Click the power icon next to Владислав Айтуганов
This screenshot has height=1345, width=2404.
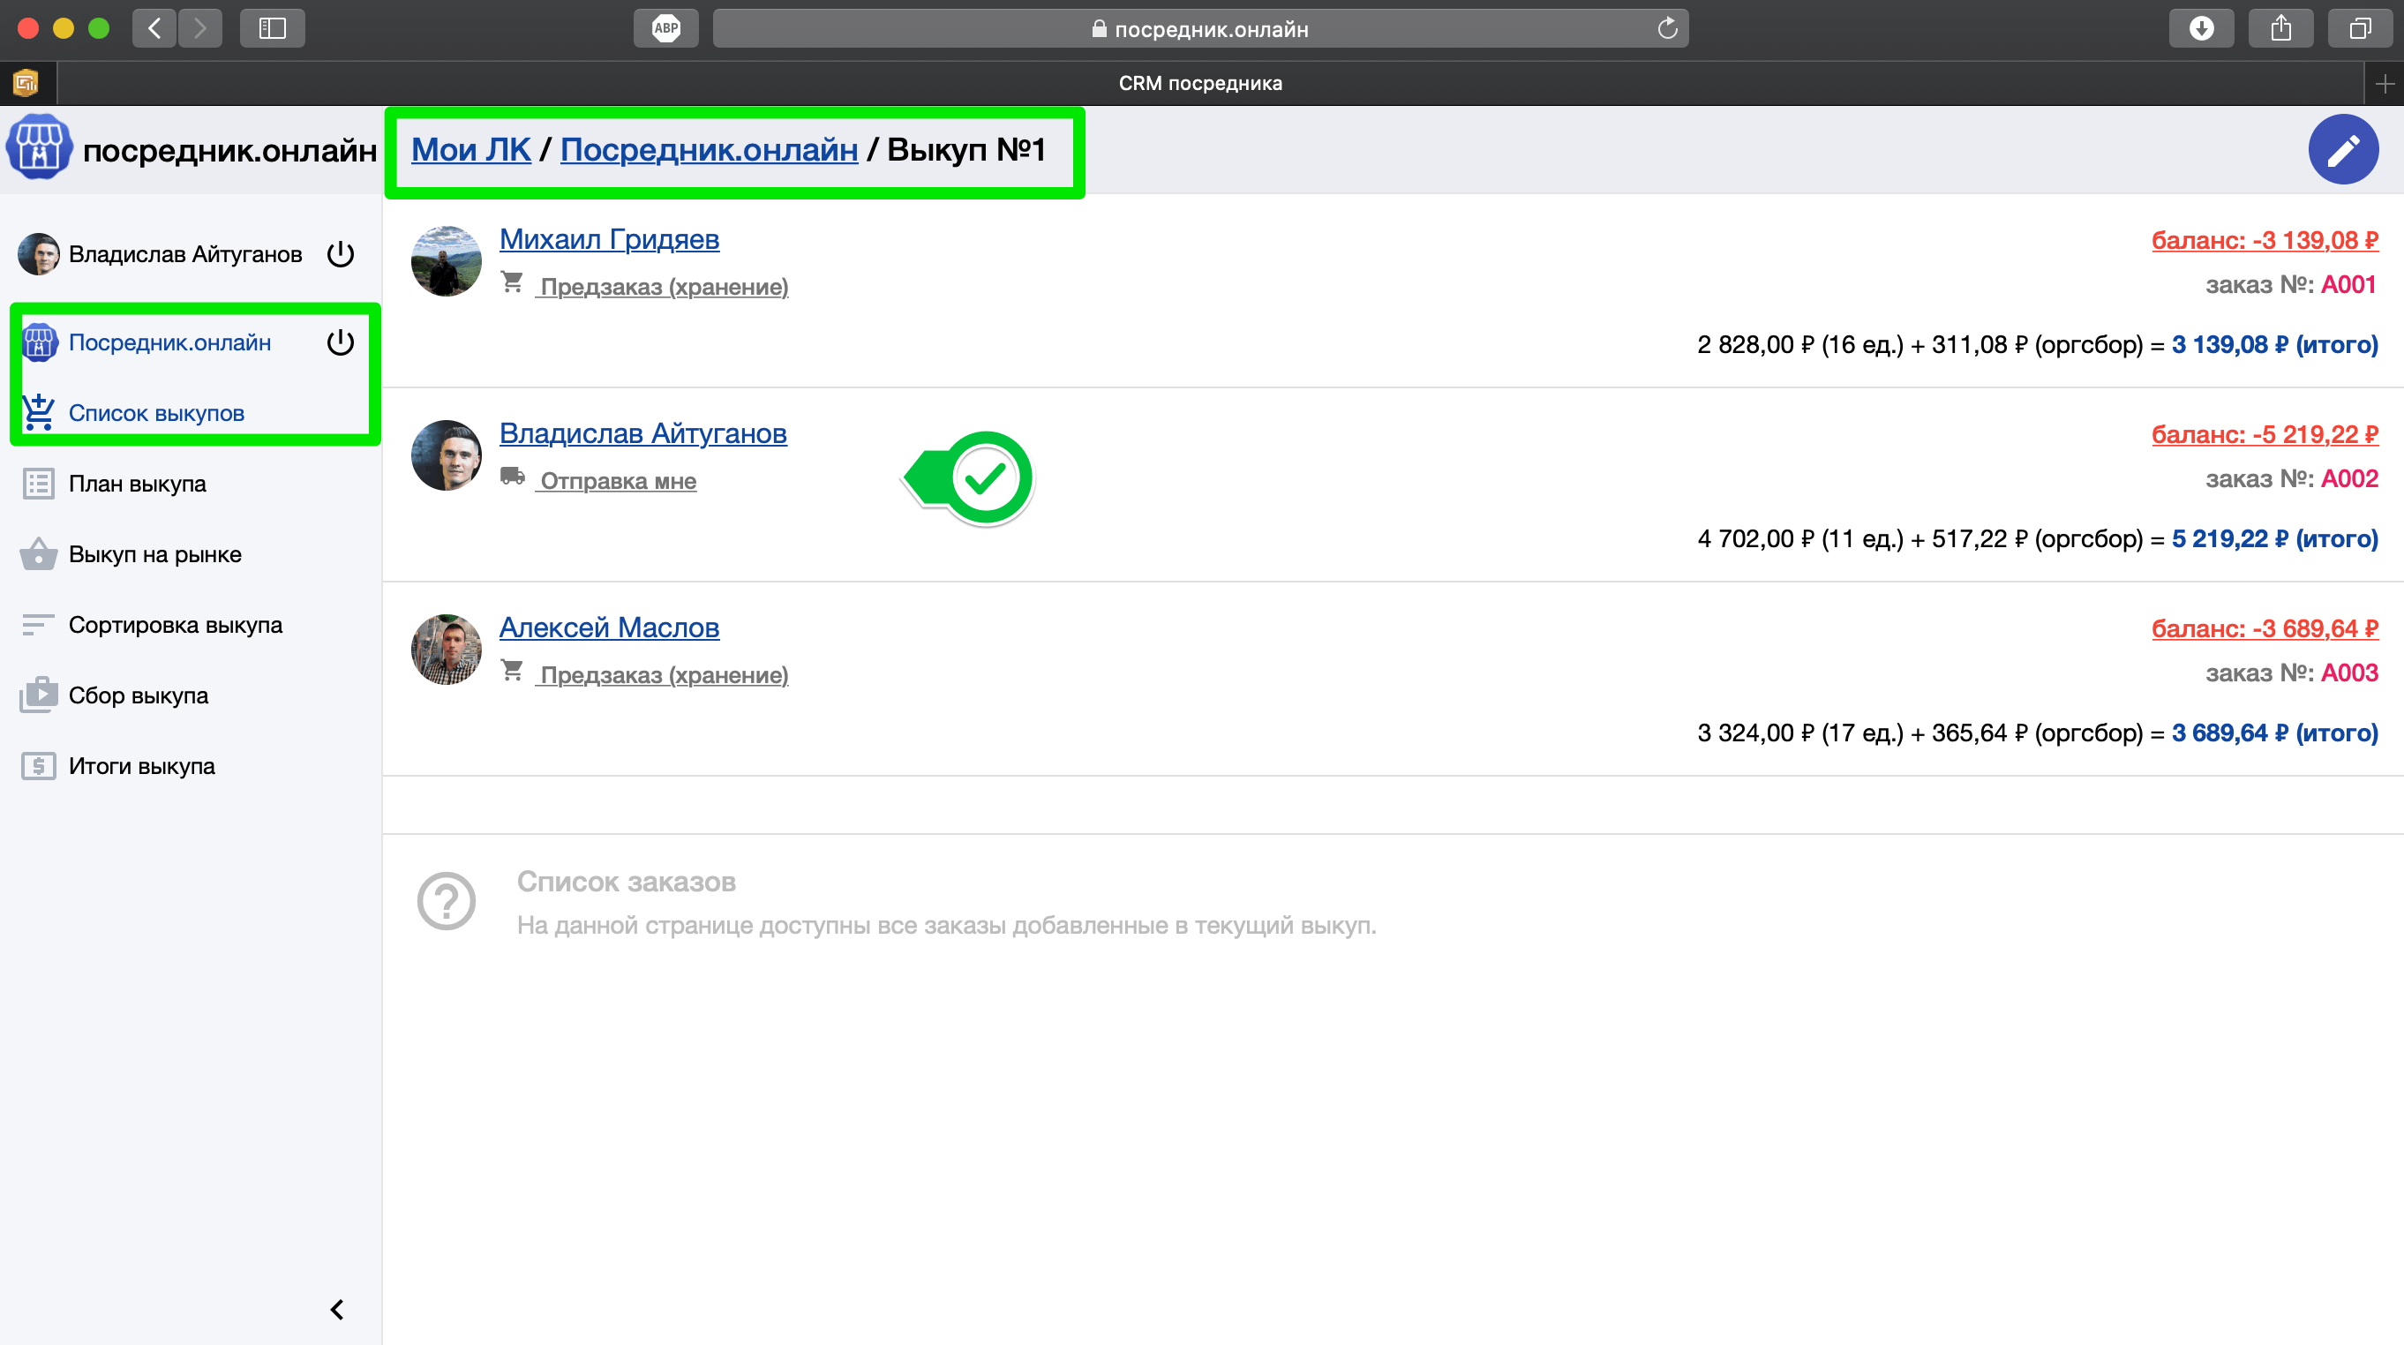341,254
